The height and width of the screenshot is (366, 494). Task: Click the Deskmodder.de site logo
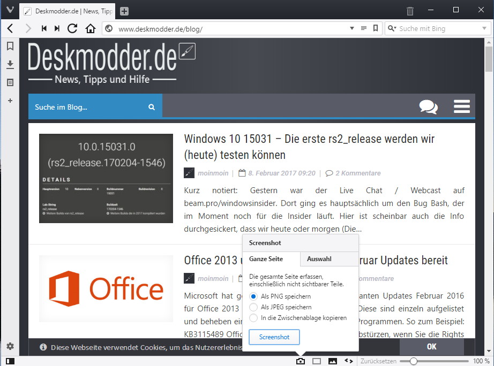[x=111, y=63]
